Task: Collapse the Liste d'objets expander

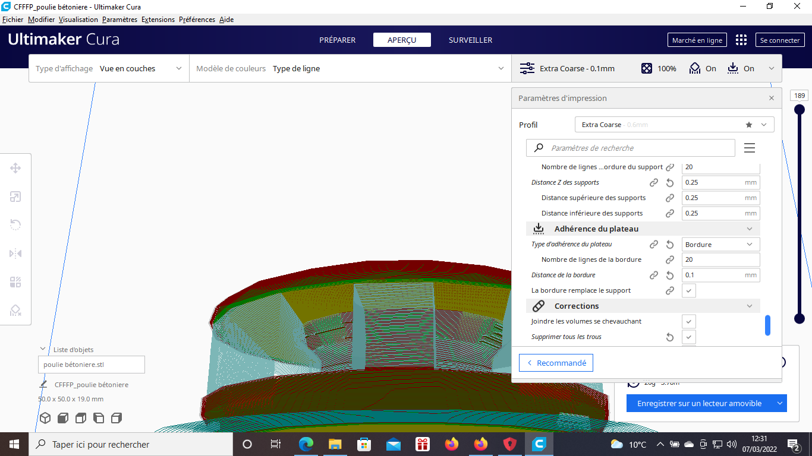Action: pyautogui.click(x=43, y=349)
